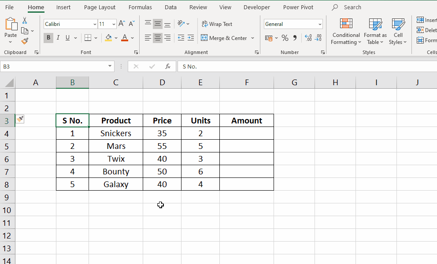Click the Merge & Center icon
This screenshot has width=437, height=264.
(204, 38)
